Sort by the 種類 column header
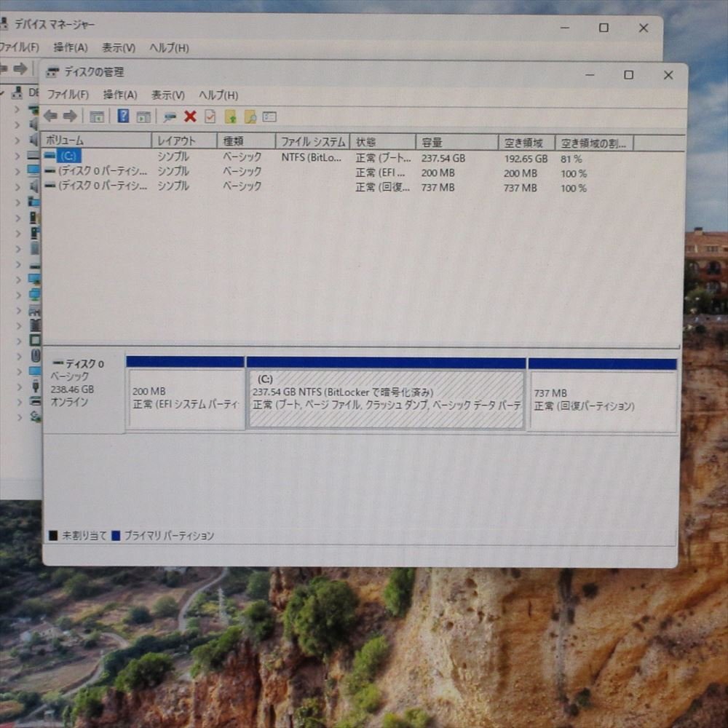 [x=246, y=142]
